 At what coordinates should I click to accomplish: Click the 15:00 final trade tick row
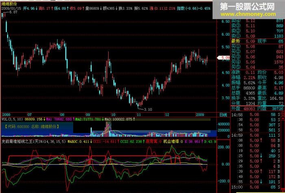(x=256, y=187)
